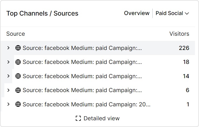
Task: Expand the row with 226 visitors
Action: tap(8, 48)
